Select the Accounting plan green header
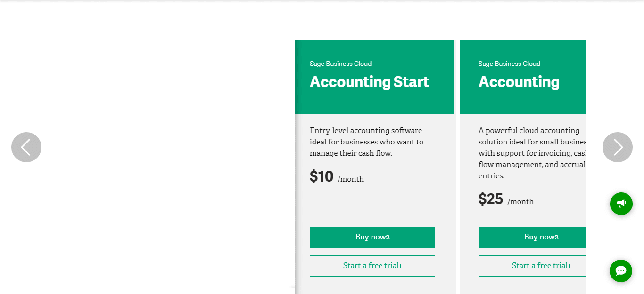 click(522, 77)
